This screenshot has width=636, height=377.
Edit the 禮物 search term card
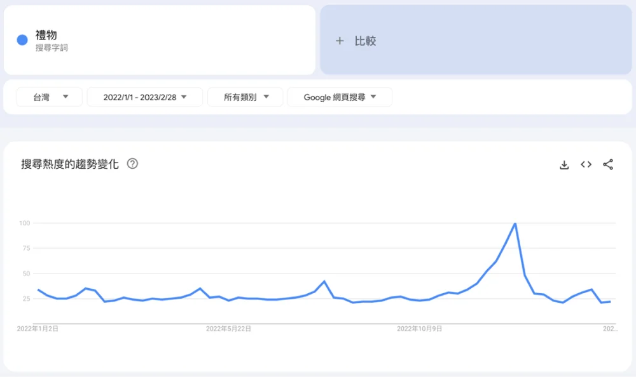160,40
